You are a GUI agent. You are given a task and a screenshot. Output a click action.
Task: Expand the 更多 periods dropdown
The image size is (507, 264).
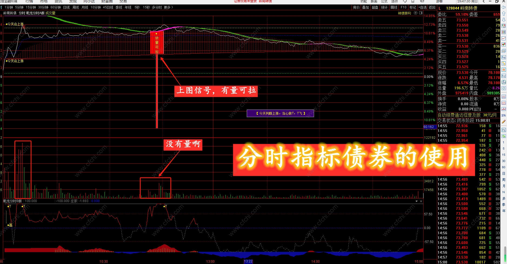(168, 7)
